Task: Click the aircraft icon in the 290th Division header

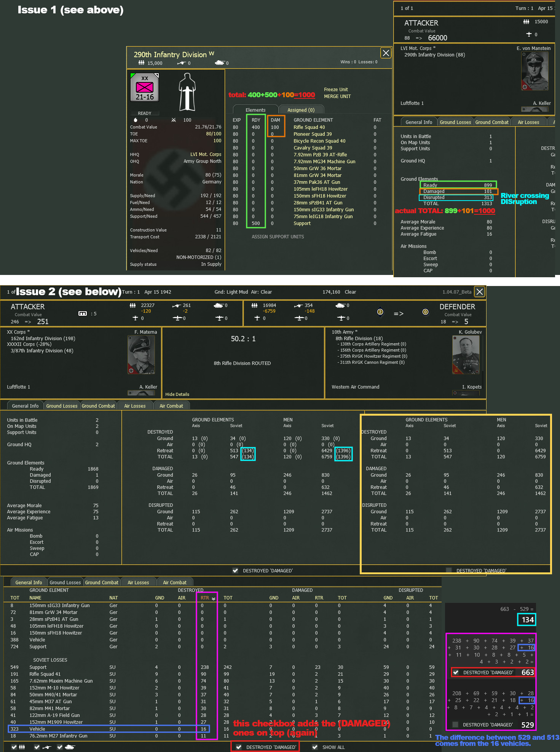Action: (x=182, y=63)
